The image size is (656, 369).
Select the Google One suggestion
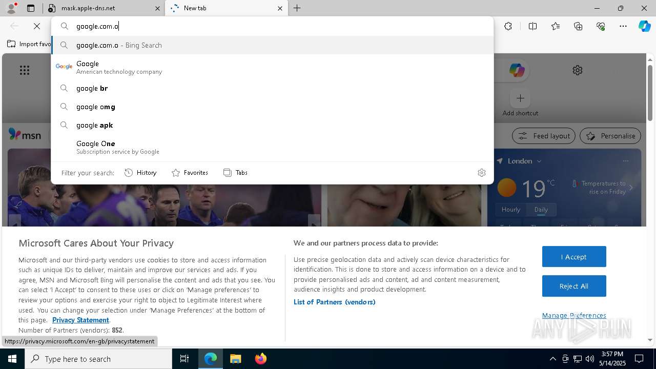tap(272, 147)
